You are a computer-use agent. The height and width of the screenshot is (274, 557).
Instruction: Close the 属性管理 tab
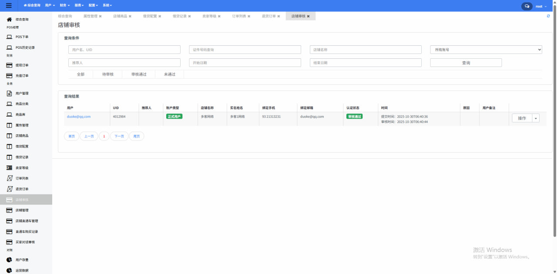(x=100, y=16)
